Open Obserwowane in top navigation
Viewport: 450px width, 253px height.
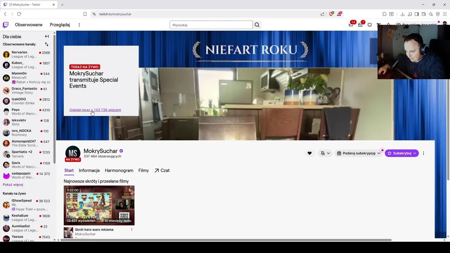[x=28, y=25]
